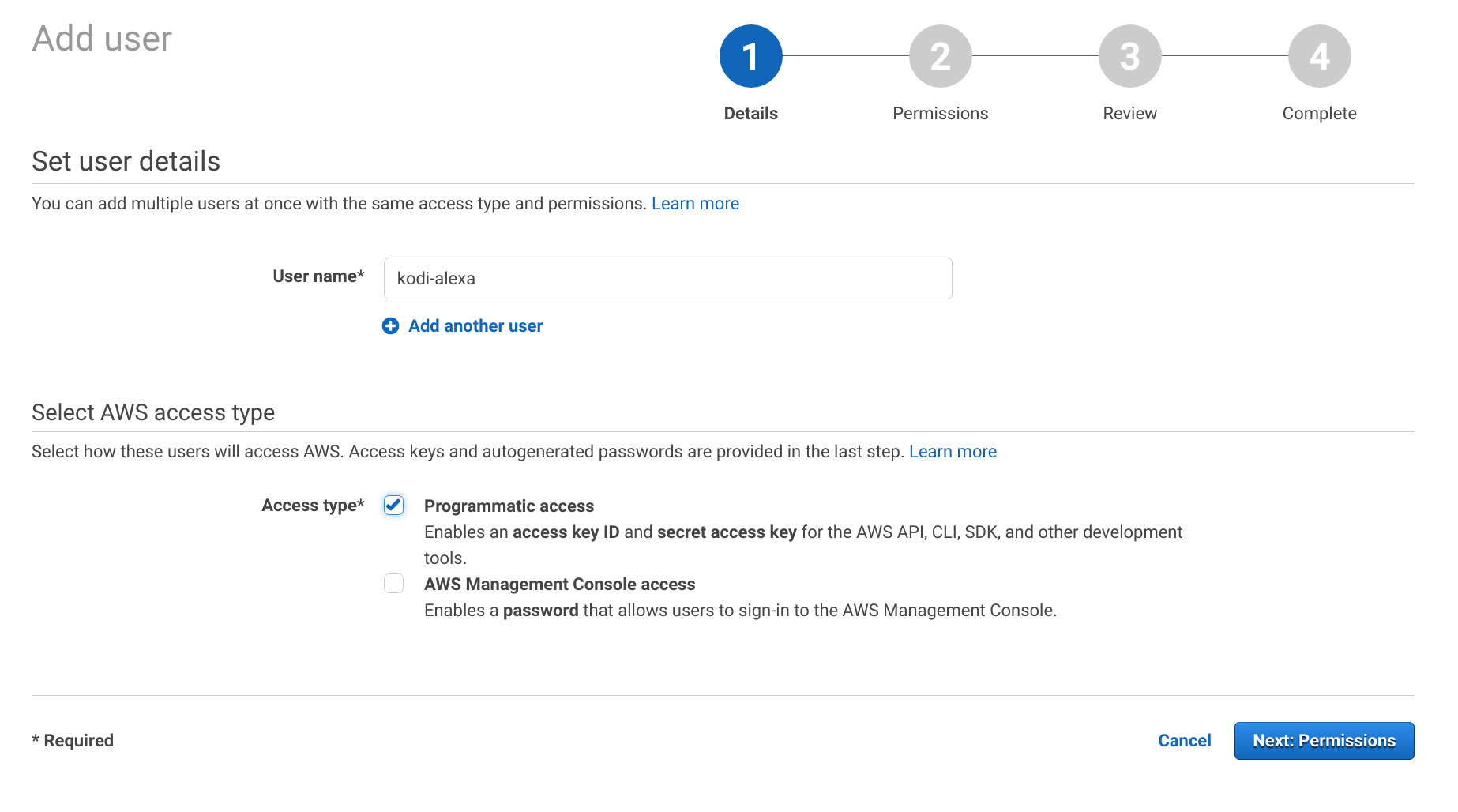Image resolution: width=1458 pixels, height=812 pixels.
Task: Click the Programmatic access label
Action: pos(509,506)
